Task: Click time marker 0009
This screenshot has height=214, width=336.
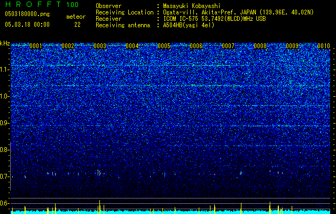Action: (292, 46)
